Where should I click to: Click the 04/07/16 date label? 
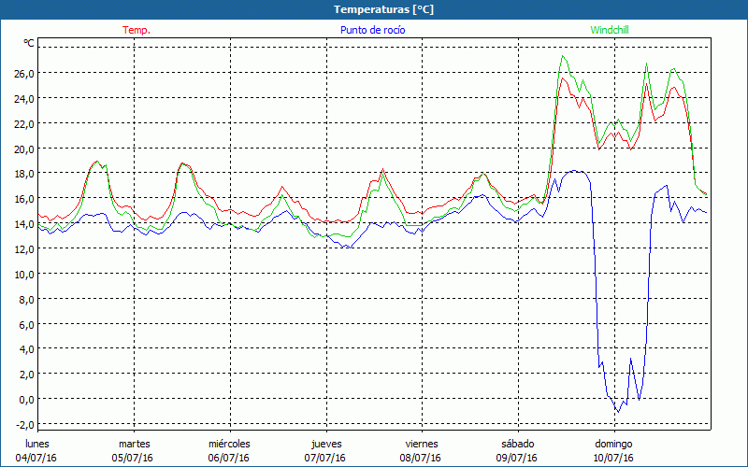pos(37,458)
